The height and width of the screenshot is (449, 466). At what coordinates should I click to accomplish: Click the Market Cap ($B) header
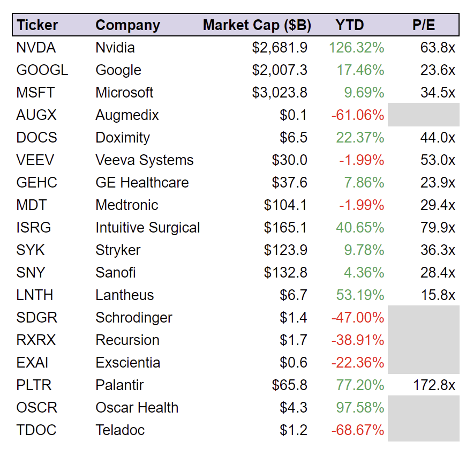point(257,25)
